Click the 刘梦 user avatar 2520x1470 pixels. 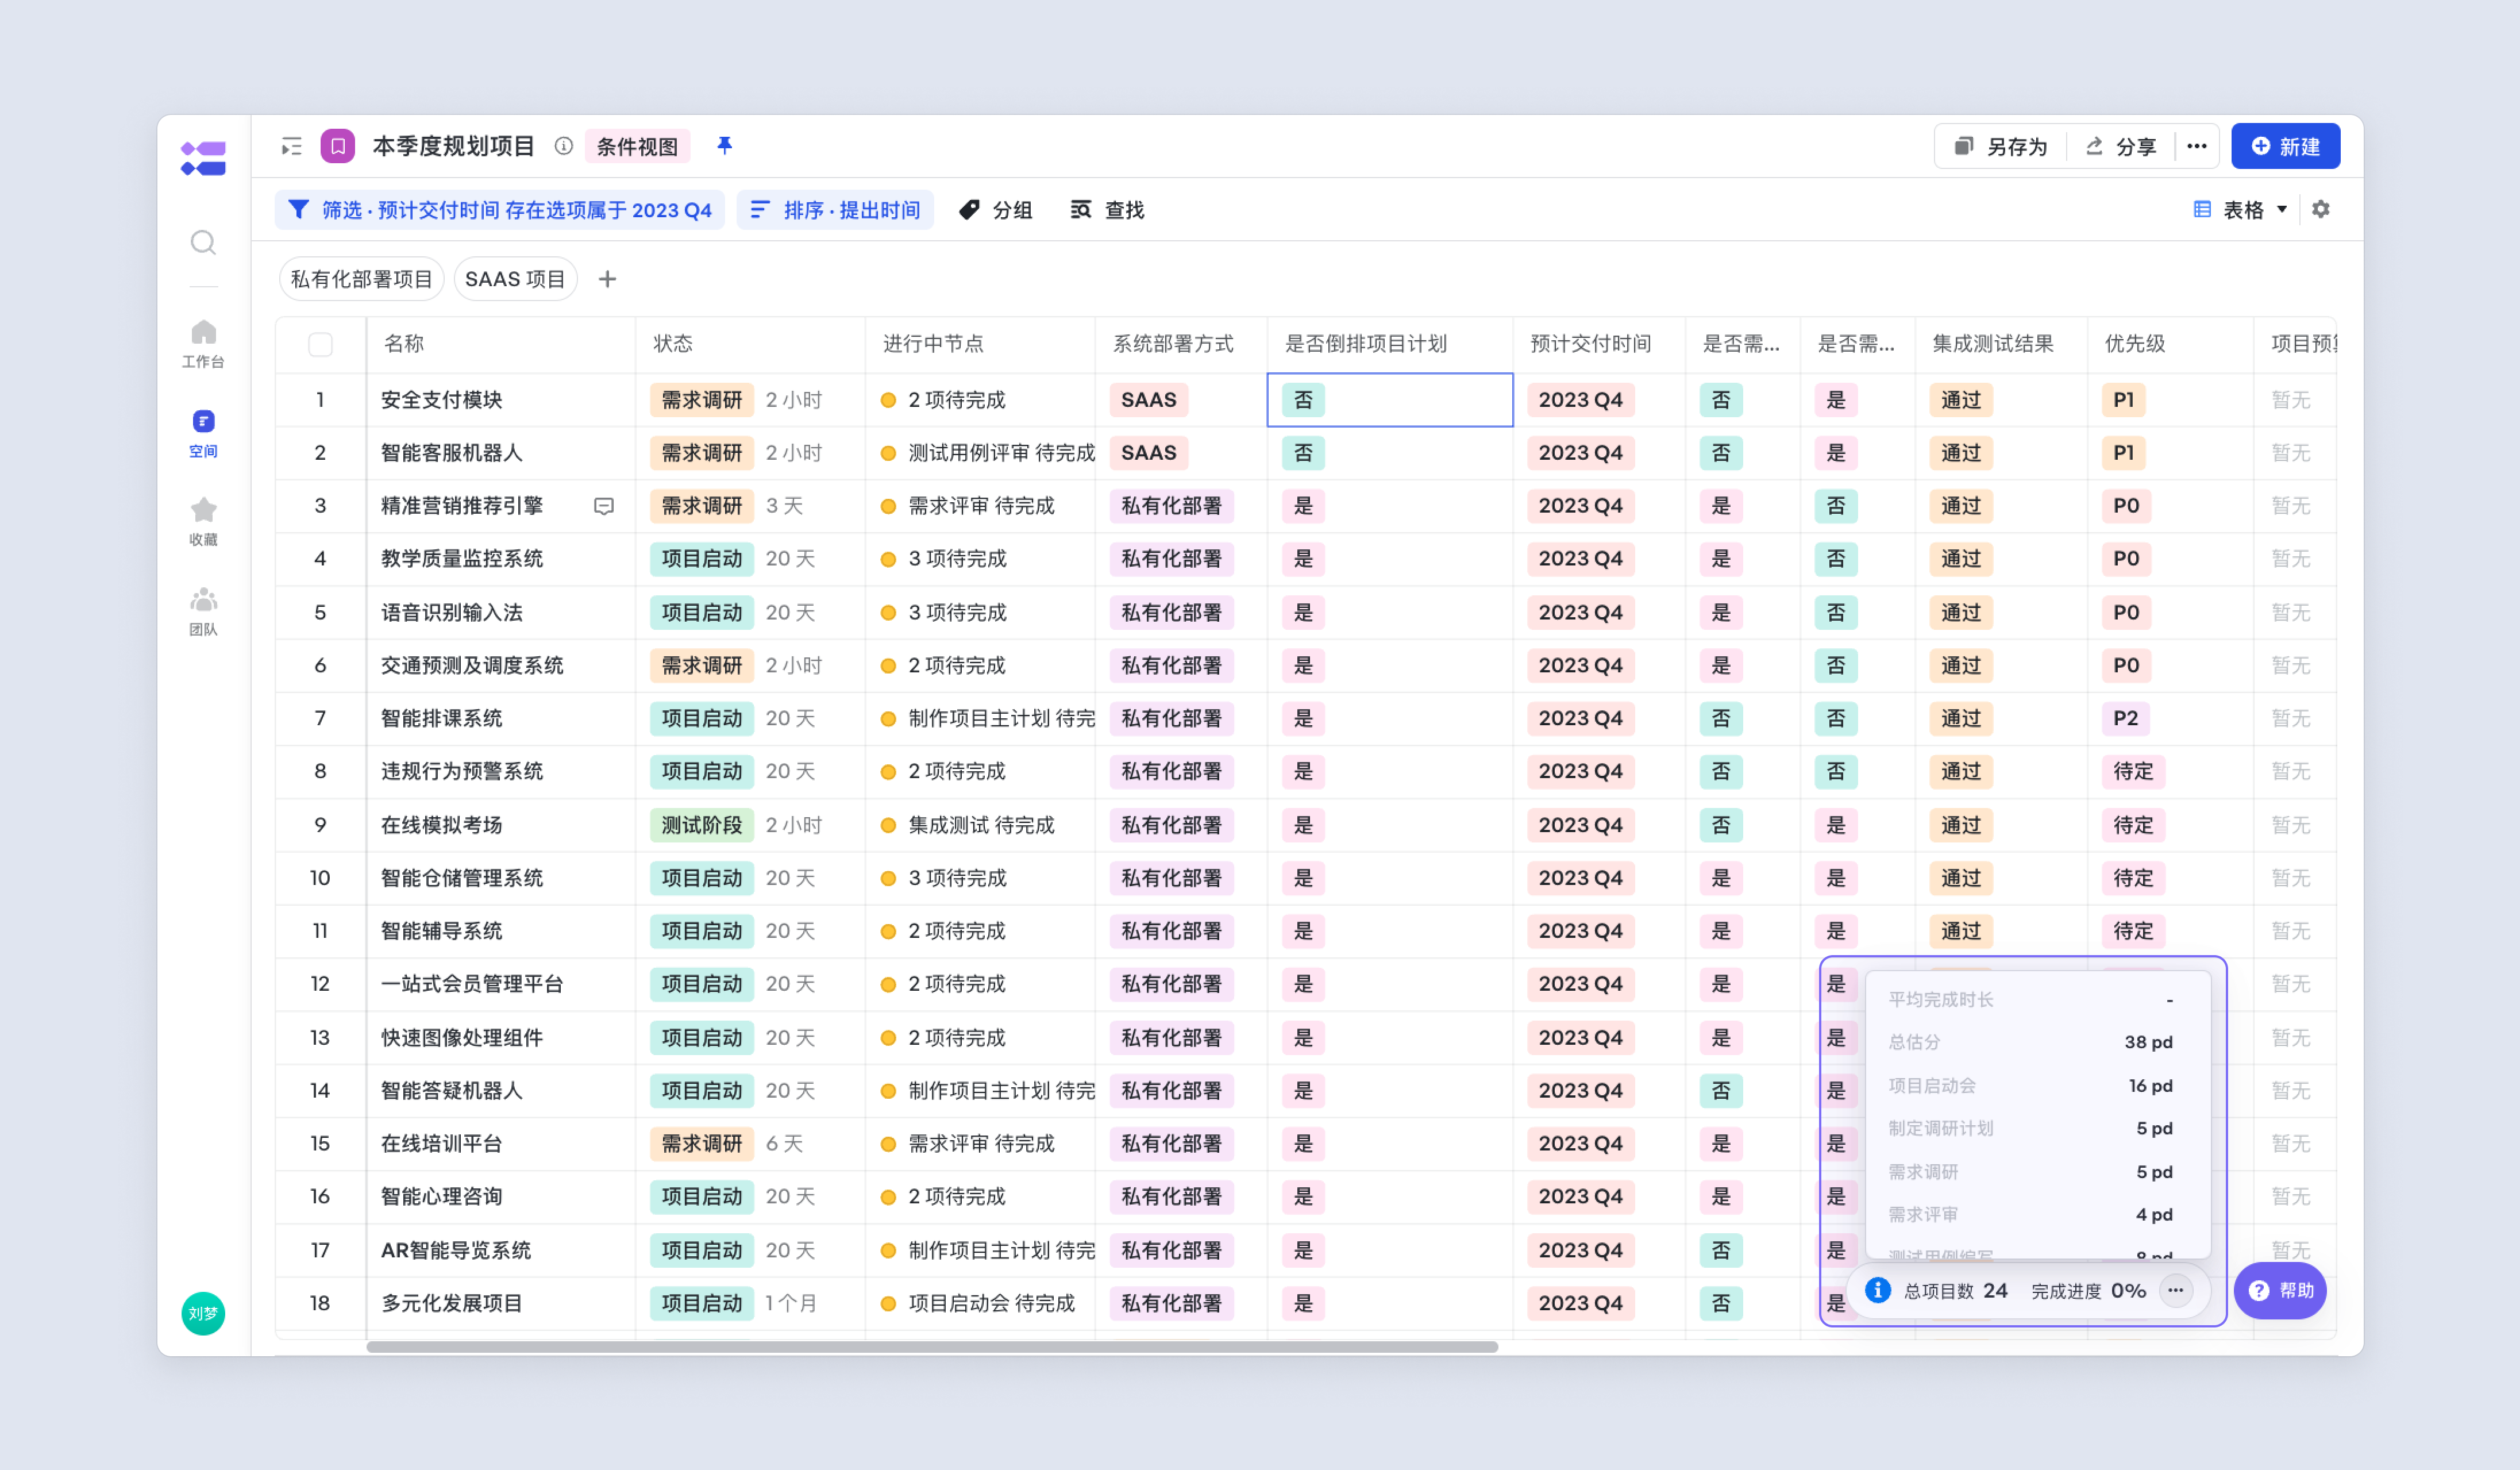(203, 1313)
